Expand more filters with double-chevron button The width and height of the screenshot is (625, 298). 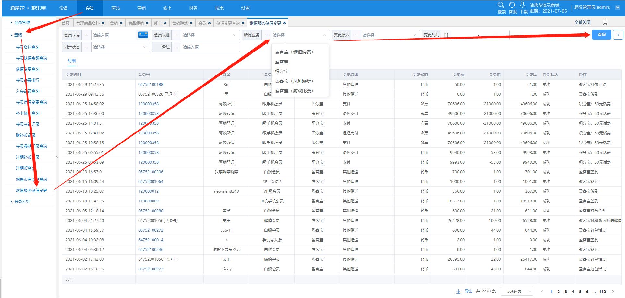[618, 35]
